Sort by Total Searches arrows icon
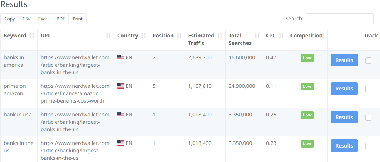This screenshot has width=380, height=162. point(257,36)
